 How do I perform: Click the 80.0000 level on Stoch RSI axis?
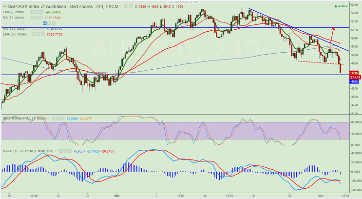click(355, 122)
